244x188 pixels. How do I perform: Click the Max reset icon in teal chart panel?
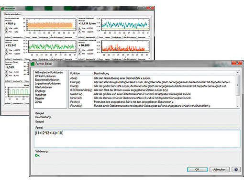(x=80, y=28)
